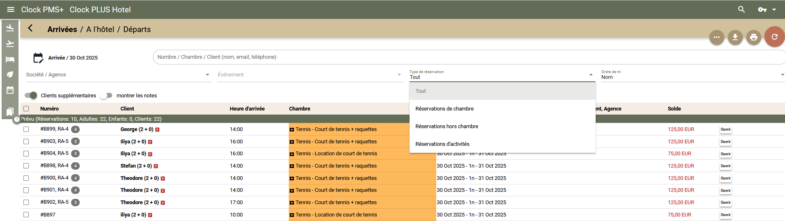The width and height of the screenshot is (785, 221).
Task: Open the arrivals plane sidebar icon
Action: click(x=10, y=28)
